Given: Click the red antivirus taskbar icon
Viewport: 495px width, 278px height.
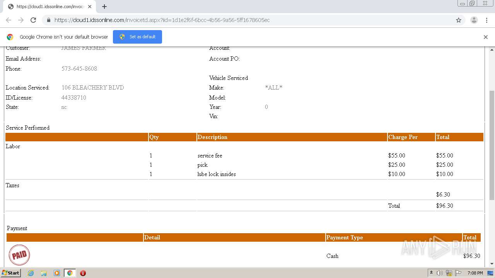Looking at the screenshot, I should tap(83, 273).
